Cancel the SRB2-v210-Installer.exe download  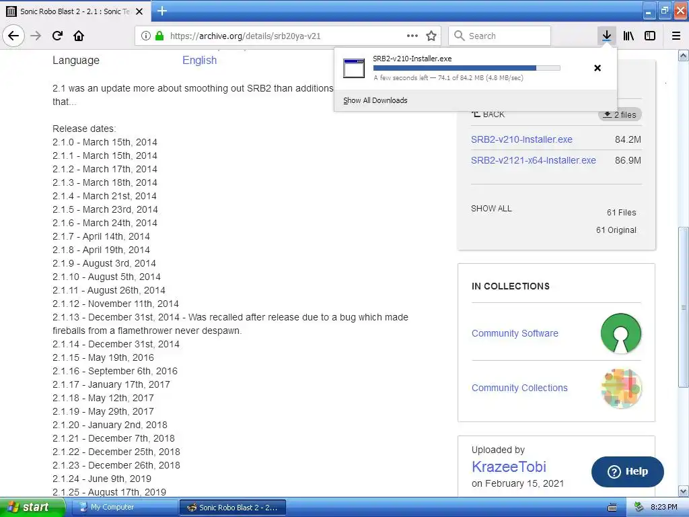point(597,68)
